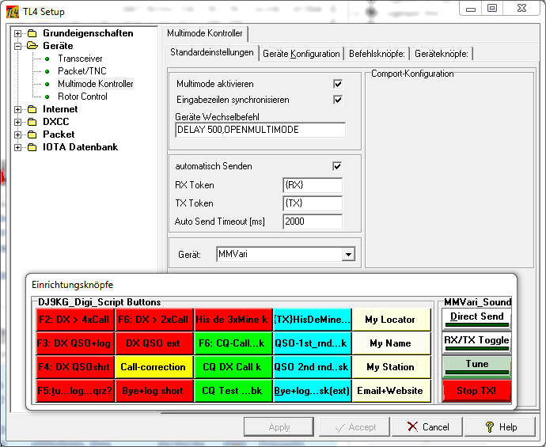The image size is (546, 447).
Task: Click the My Locator button
Action: point(391,320)
